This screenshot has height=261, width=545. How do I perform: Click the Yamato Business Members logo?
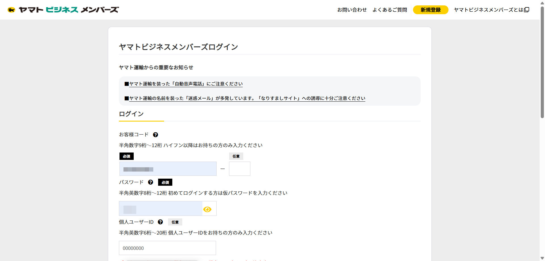pyautogui.click(x=63, y=10)
